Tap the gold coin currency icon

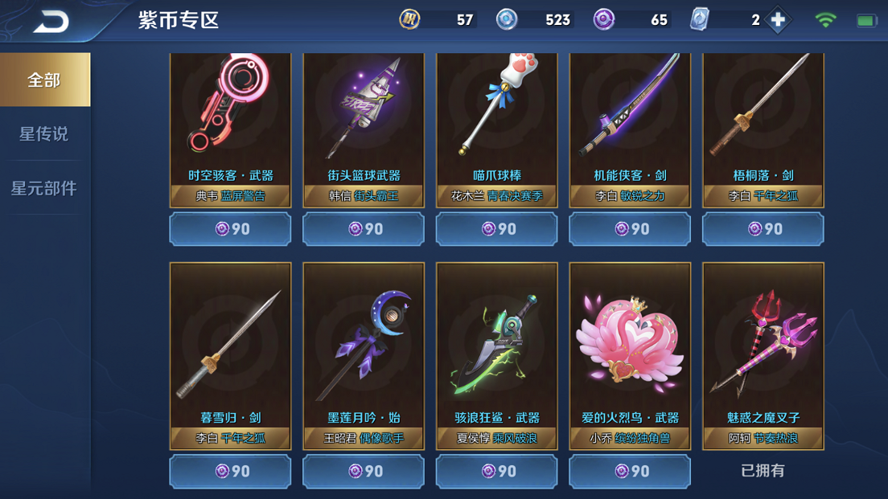[x=409, y=20]
